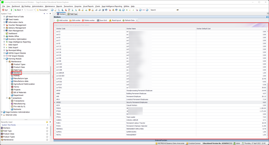This screenshot has width=269, height=145.
Task: Click the Edit worker toolbar button
Action: pos(75,20)
